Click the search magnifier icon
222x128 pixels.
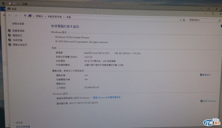tap(220, 21)
